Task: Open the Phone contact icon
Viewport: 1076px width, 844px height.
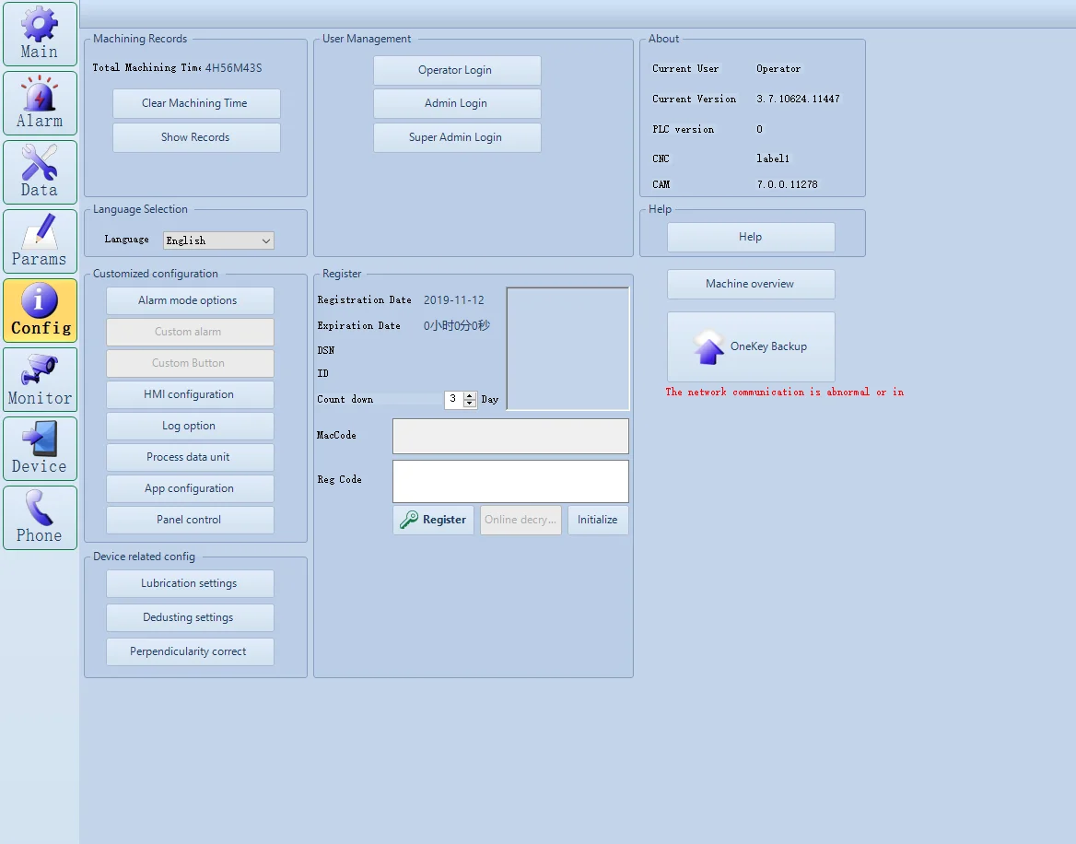Action: point(39,517)
